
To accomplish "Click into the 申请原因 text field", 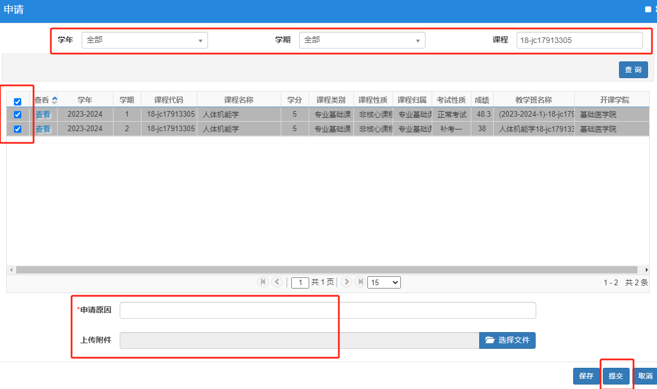I will coord(328,310).
